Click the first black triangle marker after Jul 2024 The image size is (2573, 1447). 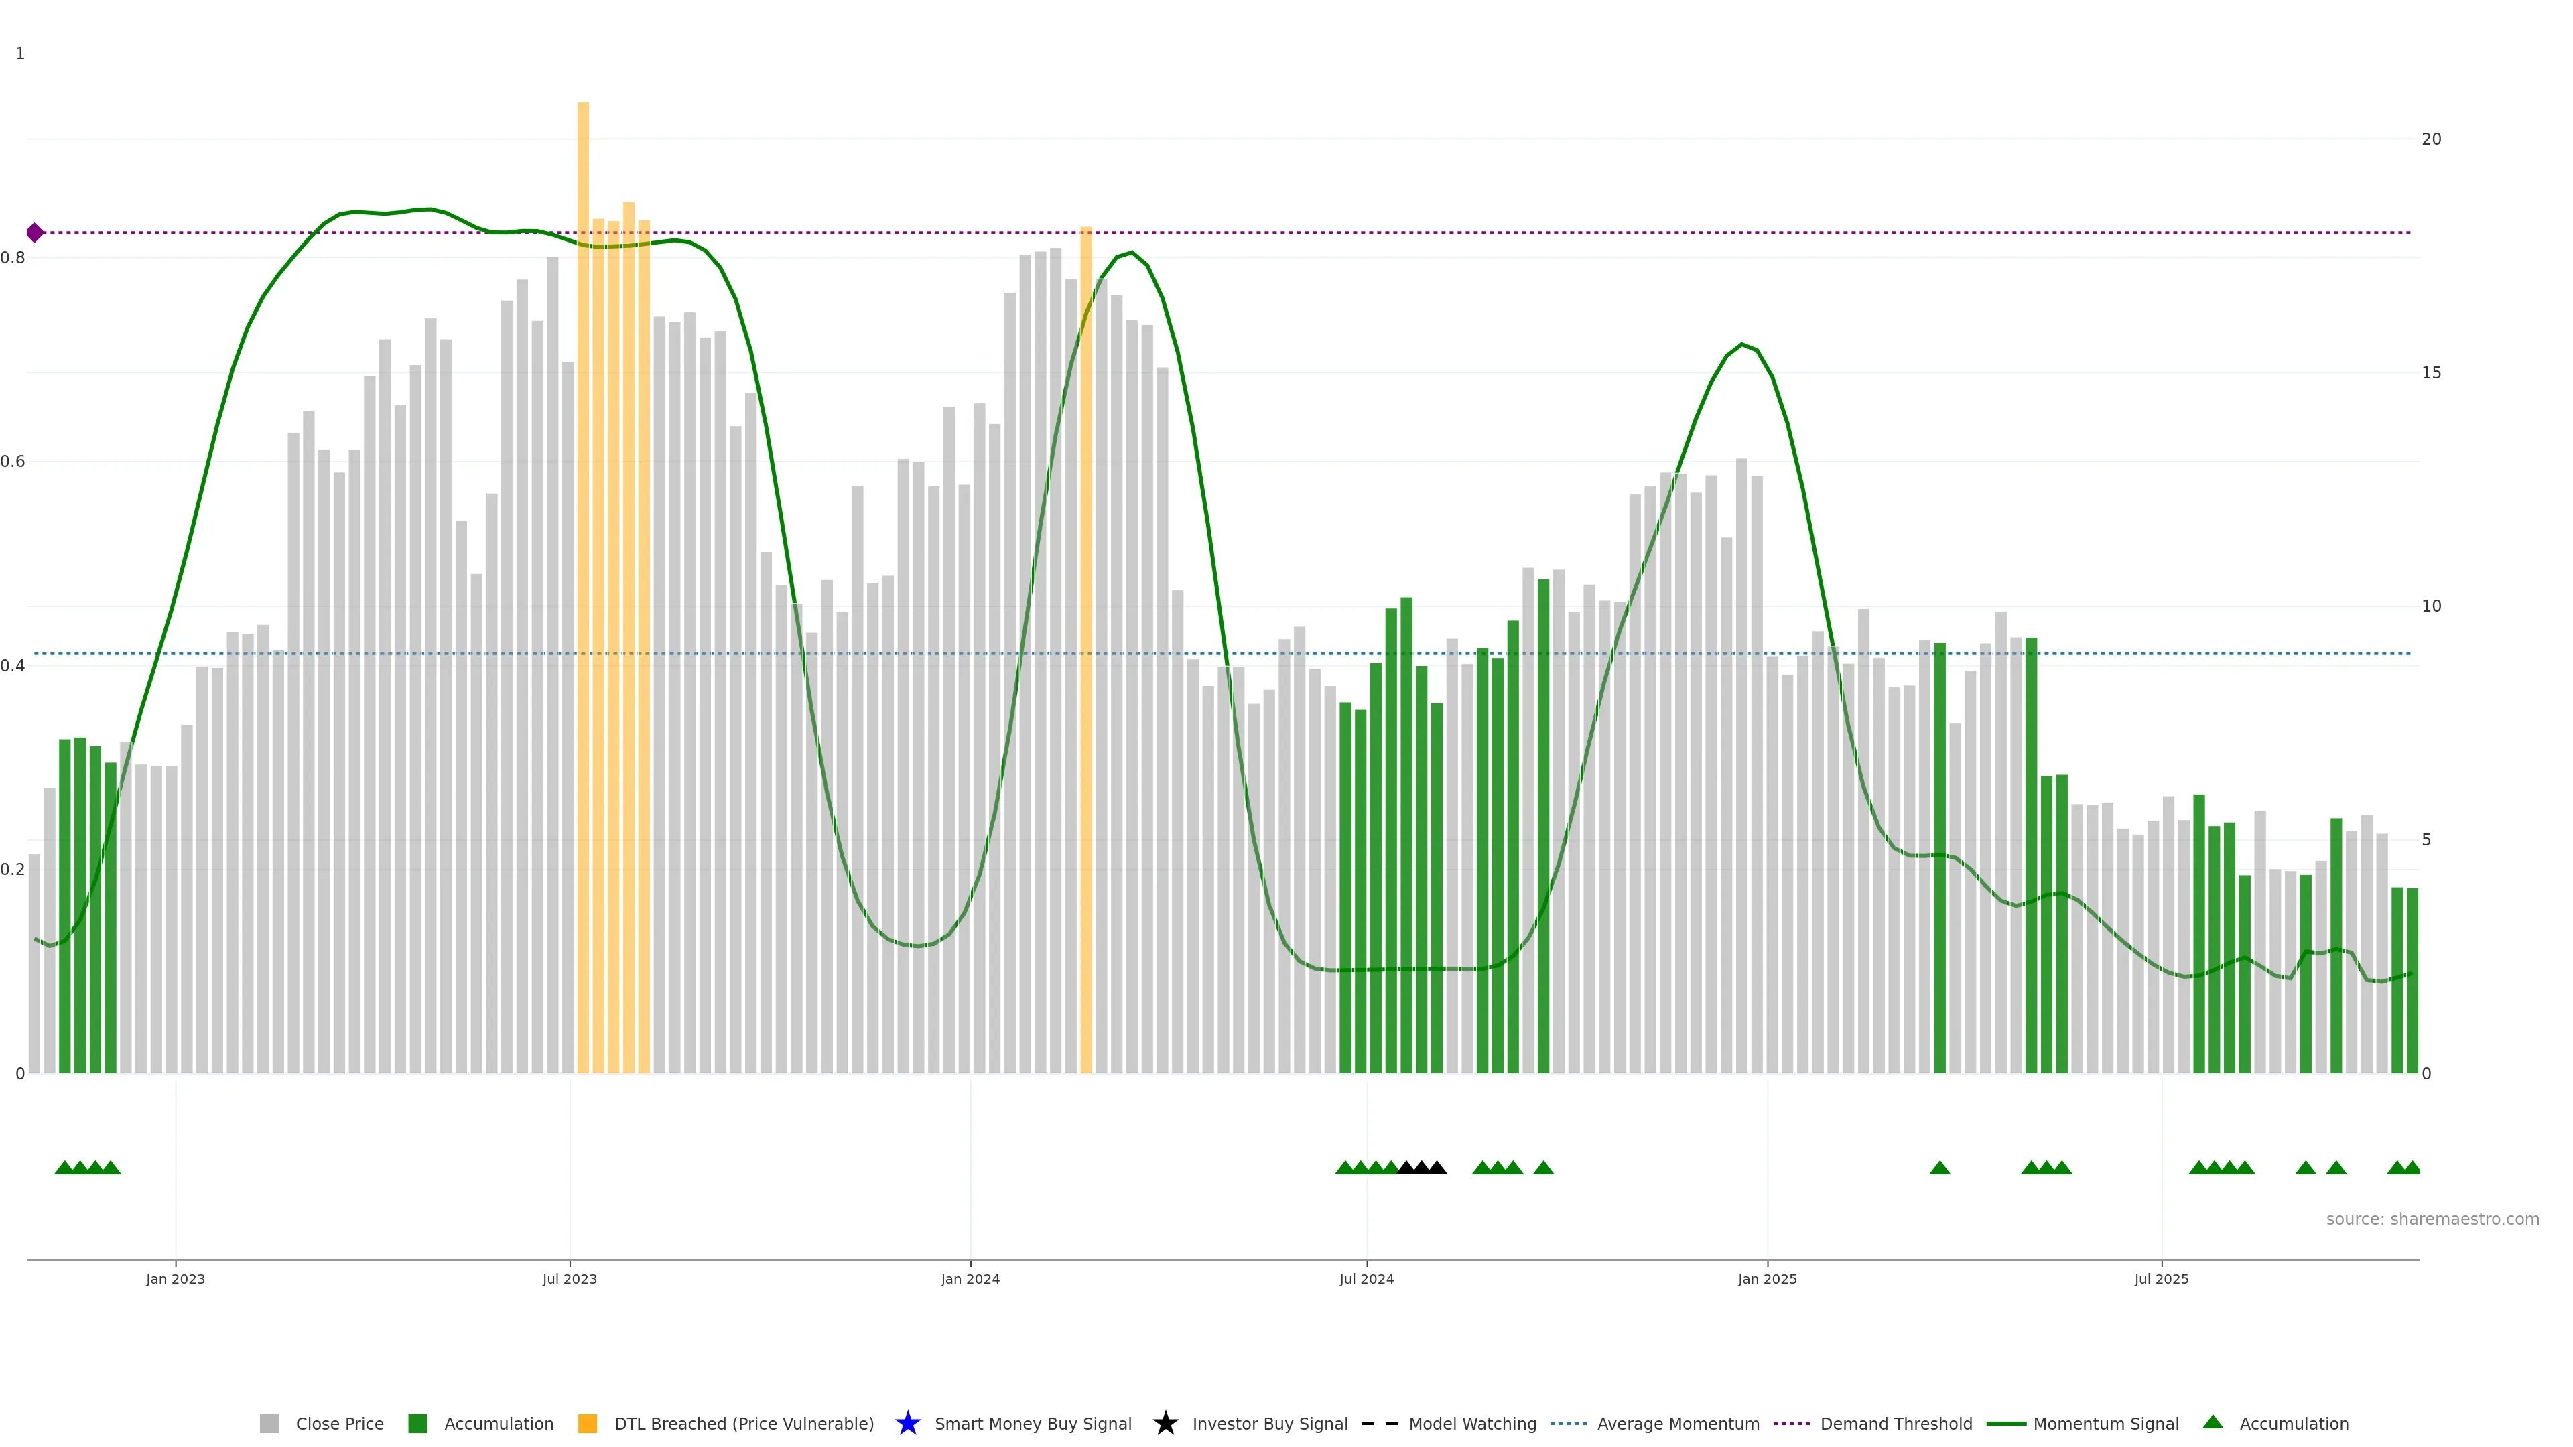click(1406, 1168)
